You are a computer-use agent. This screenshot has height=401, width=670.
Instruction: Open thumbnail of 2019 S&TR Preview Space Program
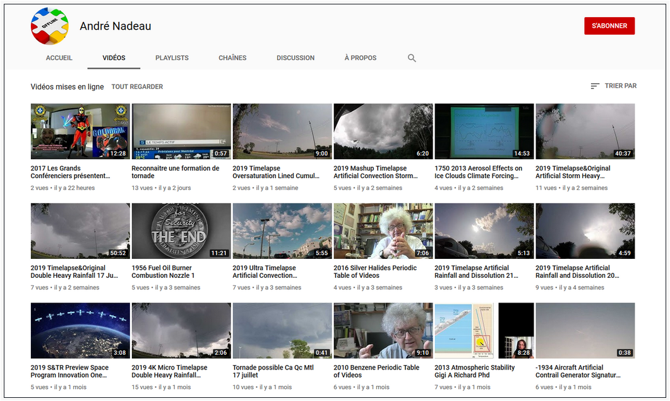[x=80, y=330]
